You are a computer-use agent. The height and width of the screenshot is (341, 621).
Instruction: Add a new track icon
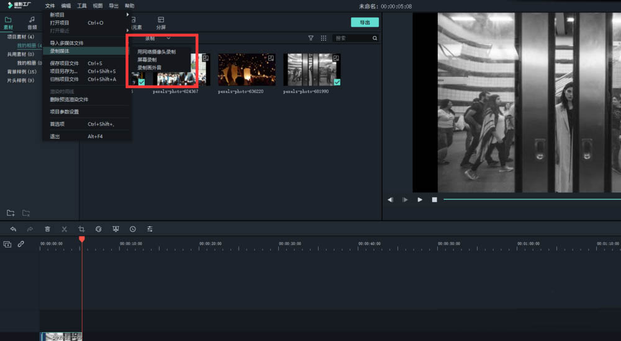[x=7, y=244]
